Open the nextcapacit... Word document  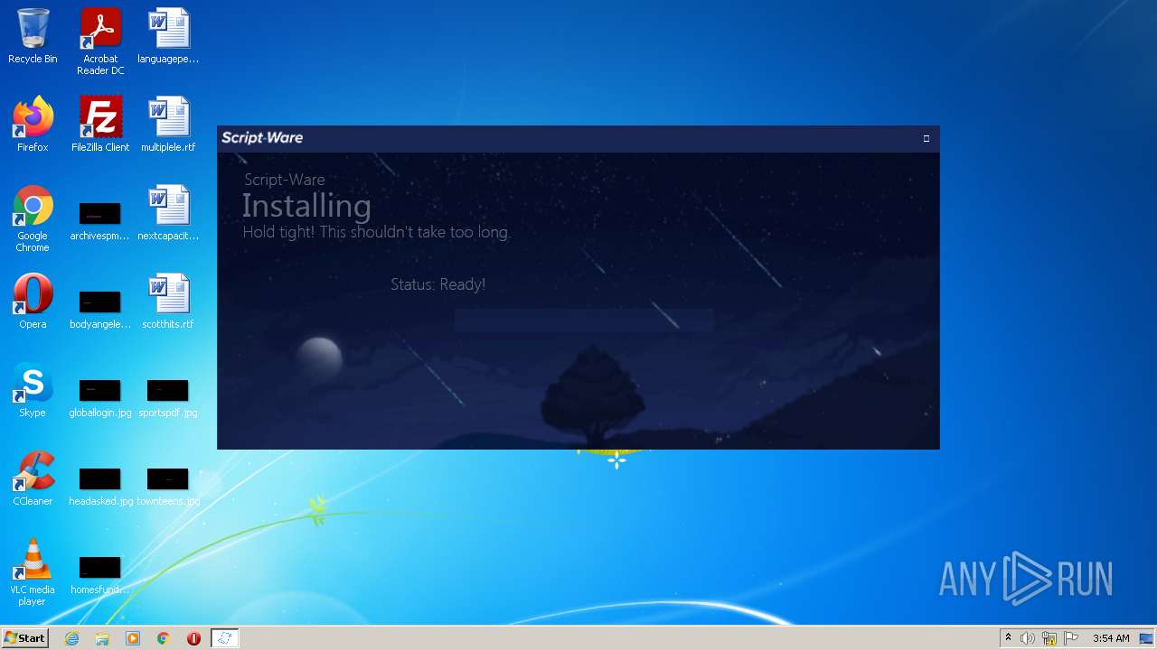click(x=168, y=213)
